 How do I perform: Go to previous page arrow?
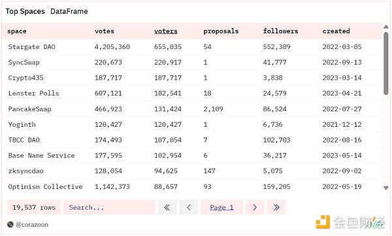[x=189, y=207]
